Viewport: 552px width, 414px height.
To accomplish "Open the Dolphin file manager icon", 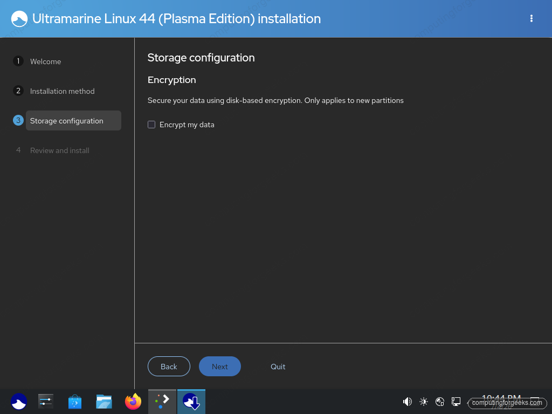I will pos(104,402).
